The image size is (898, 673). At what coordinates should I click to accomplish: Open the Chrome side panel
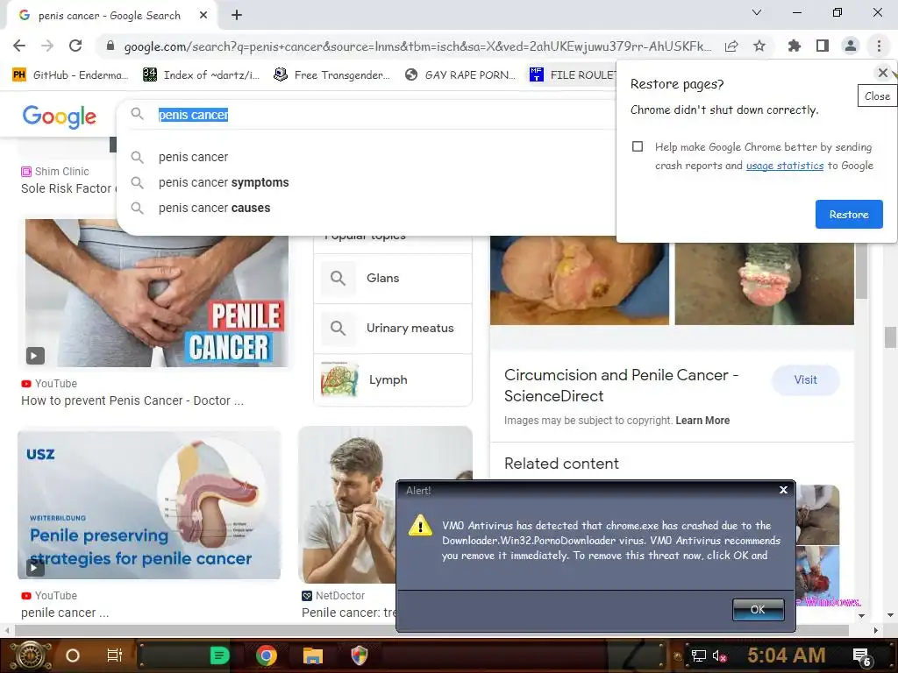[x=823, y=46]
